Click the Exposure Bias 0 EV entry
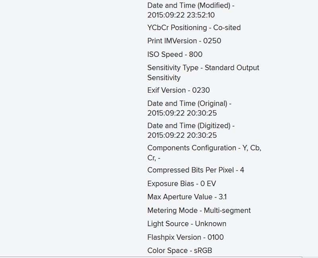This screenshot has width=318, height=258. pyautogui.click(x=182, y=184)
